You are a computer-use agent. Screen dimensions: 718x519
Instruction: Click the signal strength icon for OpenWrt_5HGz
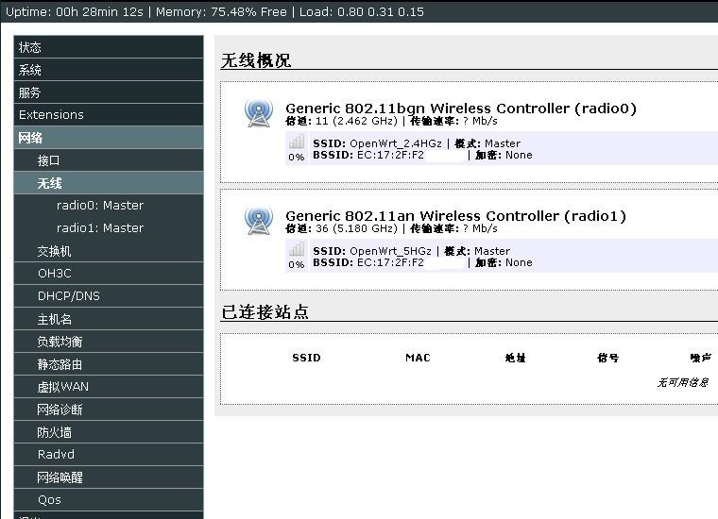click(x=297, y=249)
